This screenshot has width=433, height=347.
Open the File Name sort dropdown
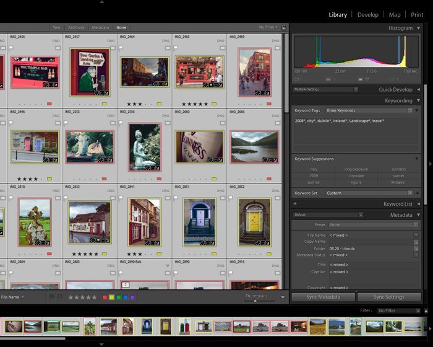click(12, 297)
